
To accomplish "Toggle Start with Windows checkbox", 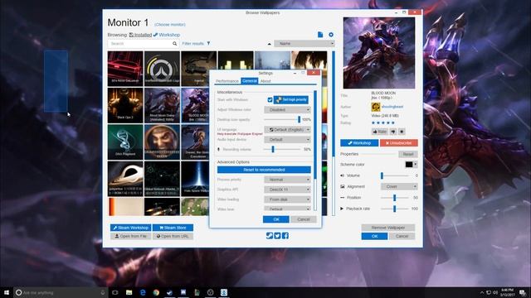I will (x=270, y=99).
